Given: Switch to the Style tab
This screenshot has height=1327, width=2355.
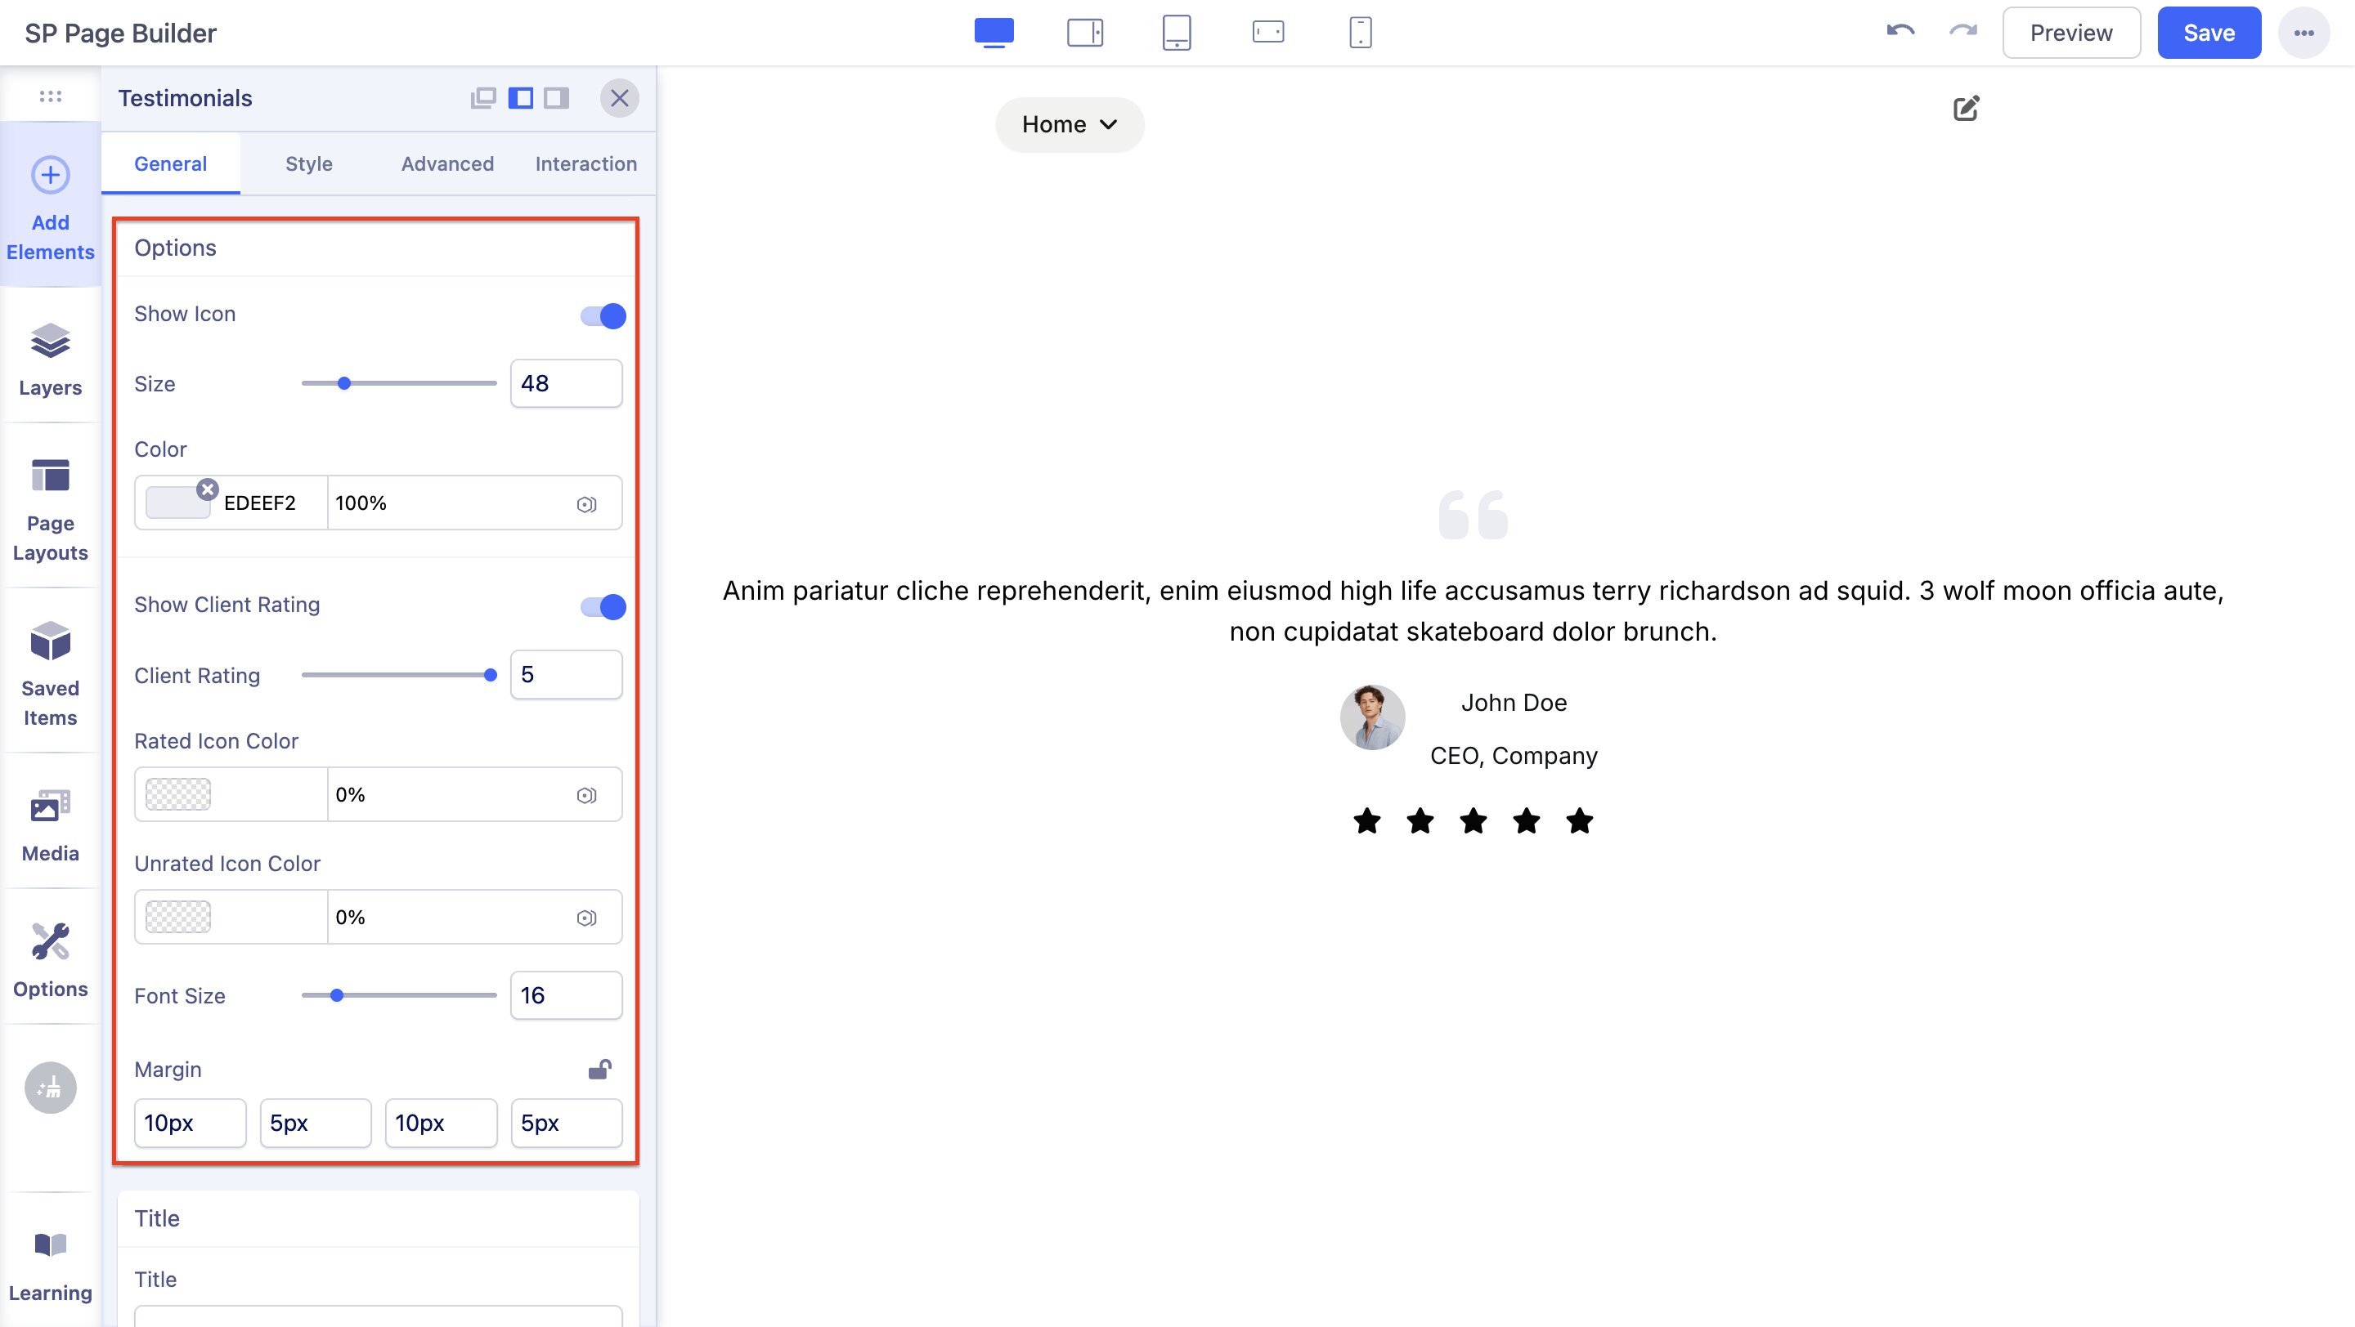Looking at the screenshot, I should pyautogui.click(x=308, y=163).
